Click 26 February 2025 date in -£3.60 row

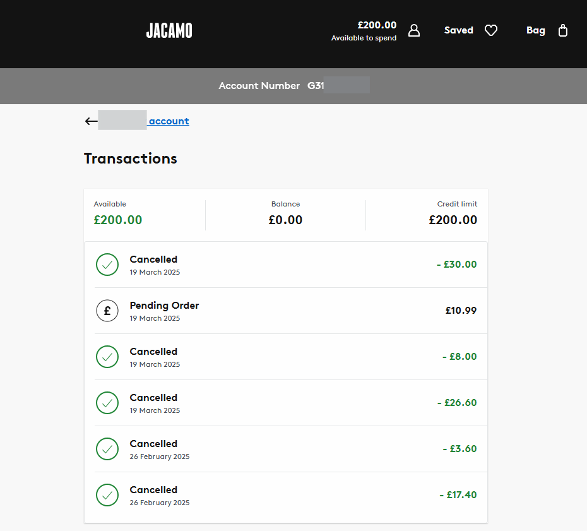(x=160, y=456)
